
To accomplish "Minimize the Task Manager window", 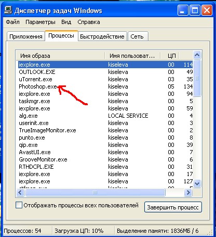I will click(183, 10).
